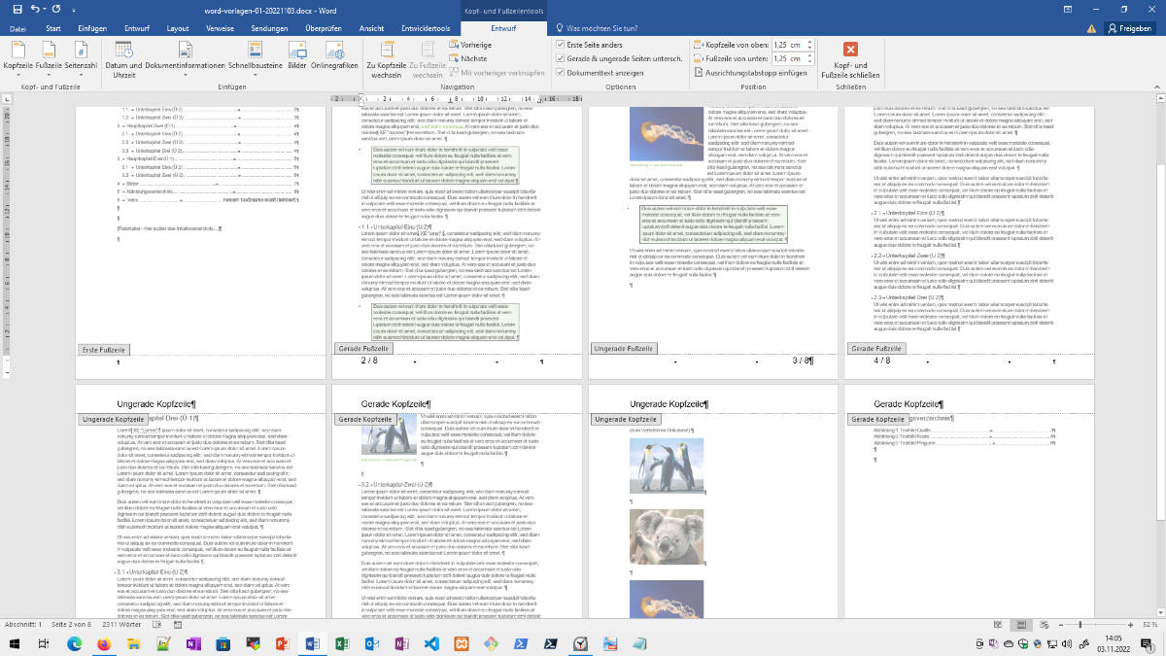Open Seitenzahl page number menu

coord(81,58)
